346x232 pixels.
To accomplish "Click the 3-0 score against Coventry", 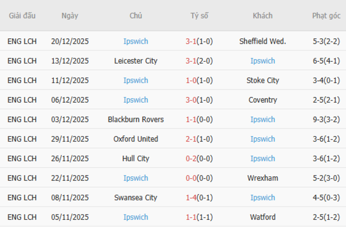I will click(191, 100).
